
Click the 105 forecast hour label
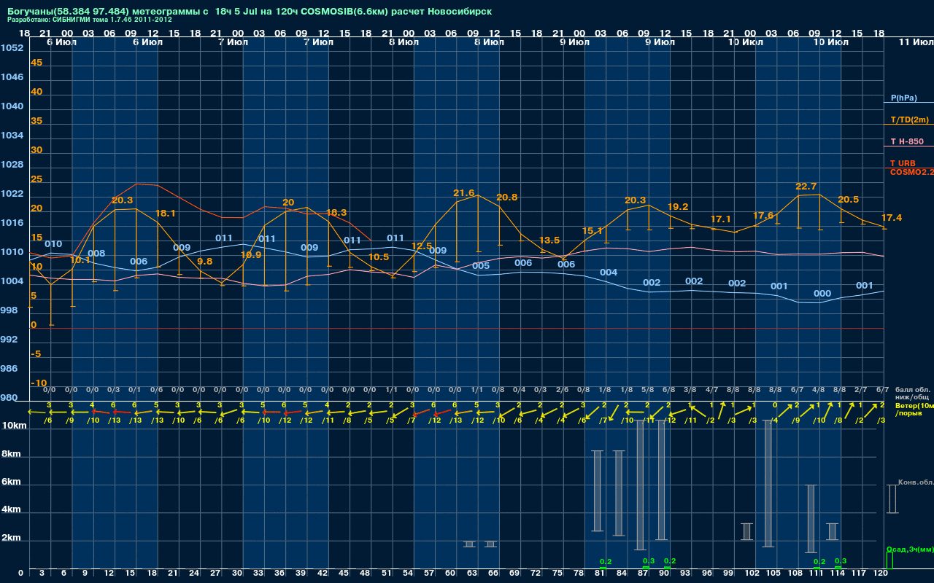tap(774, 574)
